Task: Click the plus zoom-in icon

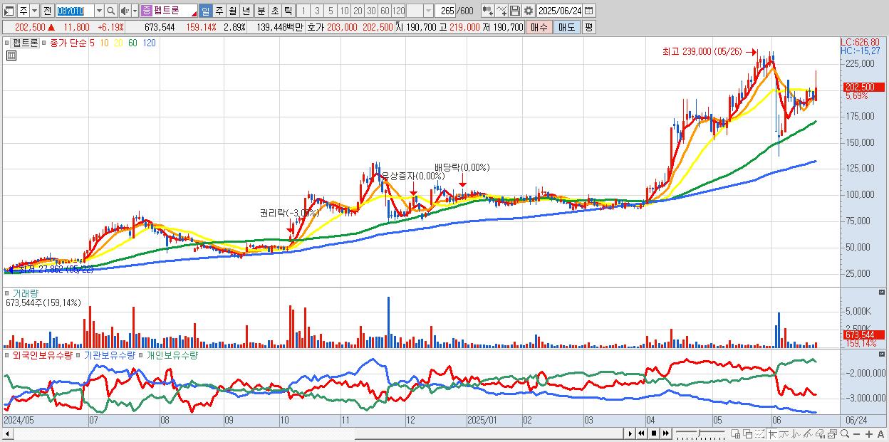Action: 869,434
